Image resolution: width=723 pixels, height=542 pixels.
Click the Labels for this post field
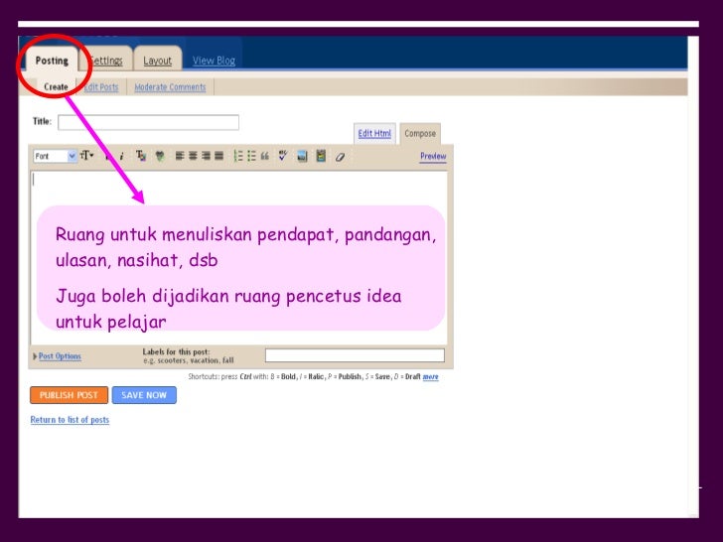355,355
